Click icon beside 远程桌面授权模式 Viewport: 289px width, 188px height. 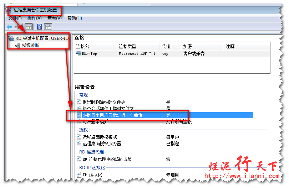pos(79,137)
